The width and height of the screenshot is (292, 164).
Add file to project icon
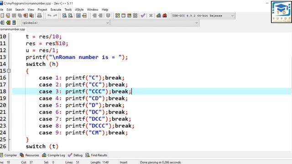[94, 15]
